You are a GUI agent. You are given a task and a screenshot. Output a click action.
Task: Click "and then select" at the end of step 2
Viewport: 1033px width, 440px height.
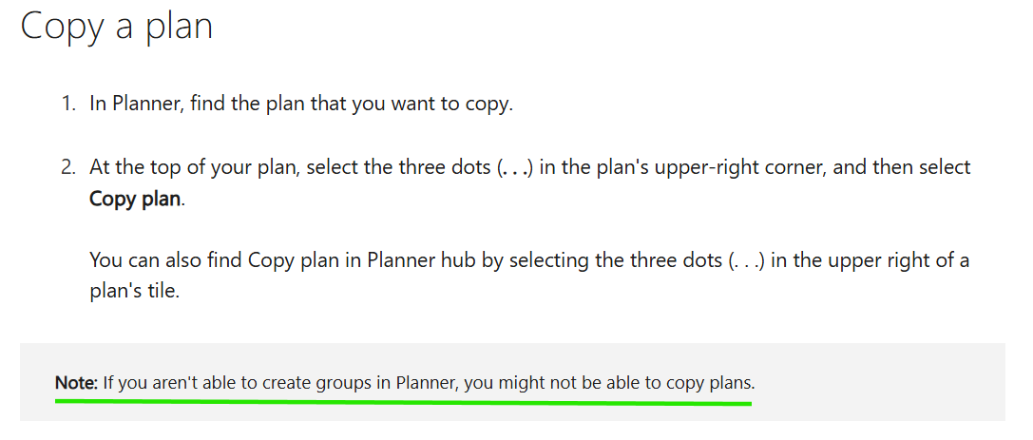point(902,167)
